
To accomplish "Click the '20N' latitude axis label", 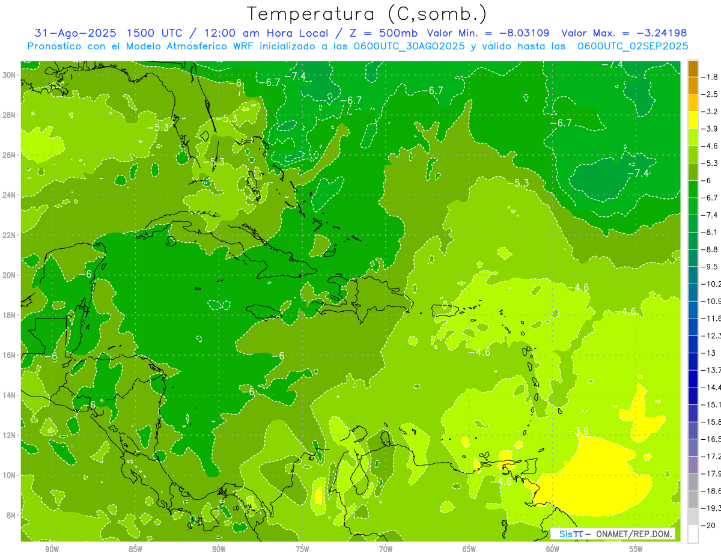I will (x=9, y=275).
